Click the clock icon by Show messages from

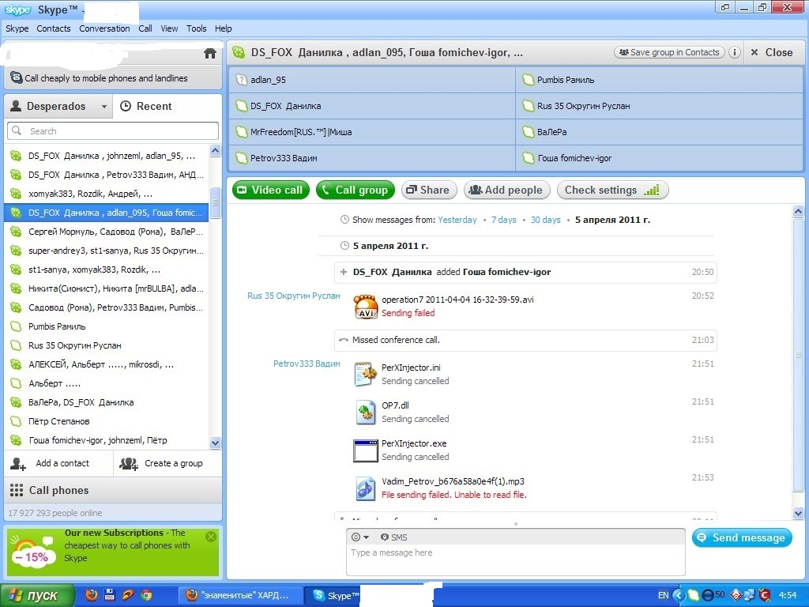coord(344,220)
